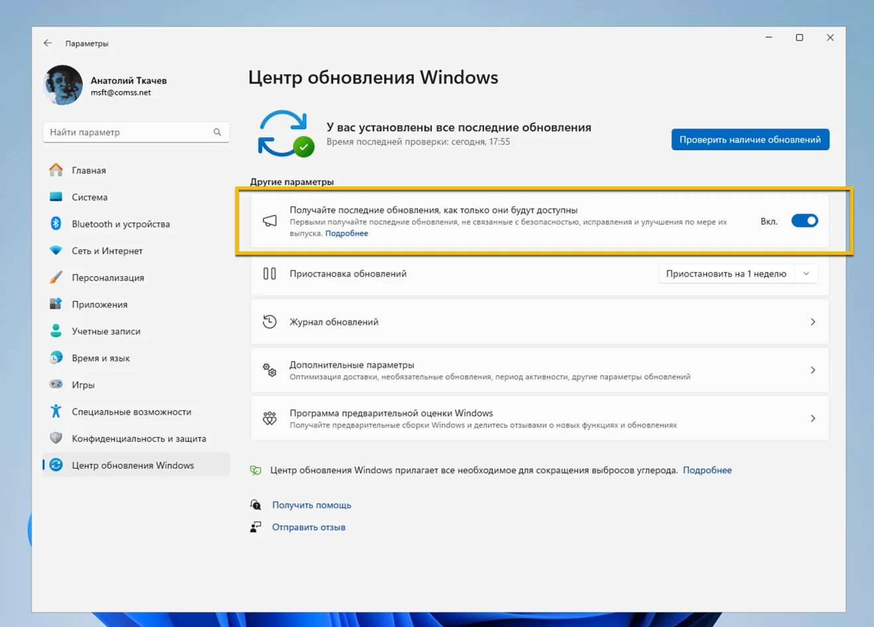Turn off the latest updates toggle
This screenshot has height=627, width=874.
click(x=804, y=221)
